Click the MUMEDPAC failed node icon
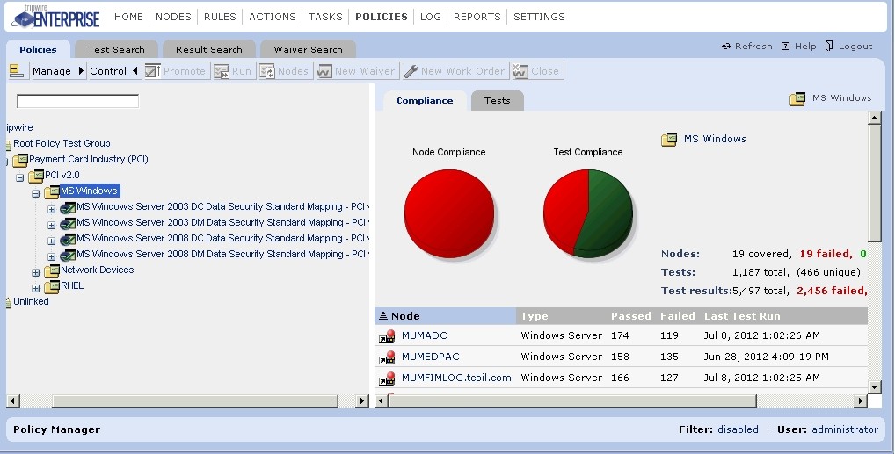The width and height of the screenshot is (895, 454). coord(387,357)
